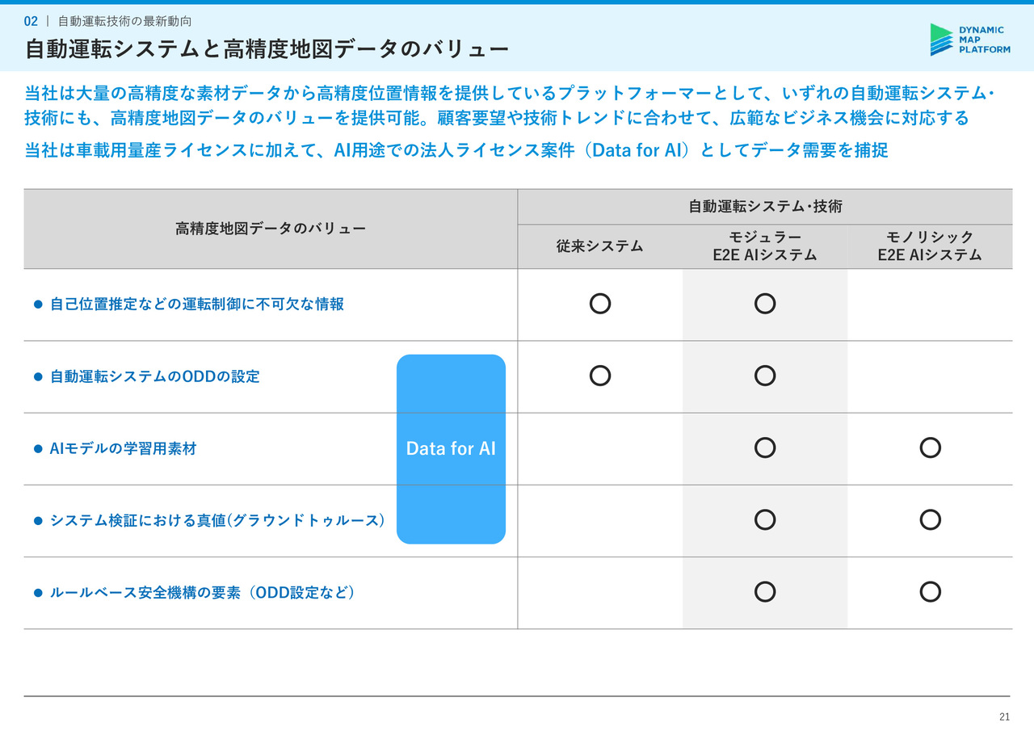
Task: Select the ODDの設定 circle in 従来システム column
Action: click(600, 376)
